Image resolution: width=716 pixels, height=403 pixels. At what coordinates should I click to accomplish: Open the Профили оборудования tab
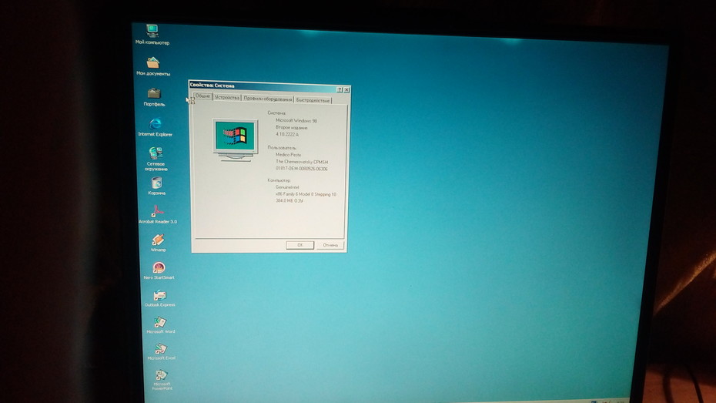pyautogui.click(x=268, y=99)
